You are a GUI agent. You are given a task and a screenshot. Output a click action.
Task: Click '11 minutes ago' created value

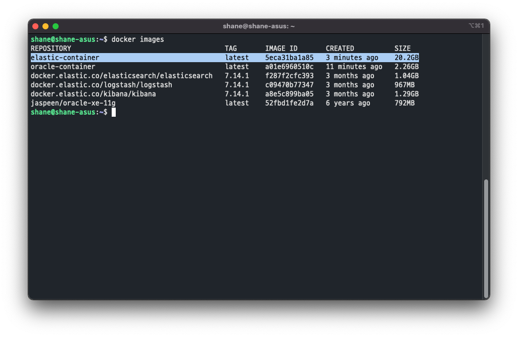[354, 67]
